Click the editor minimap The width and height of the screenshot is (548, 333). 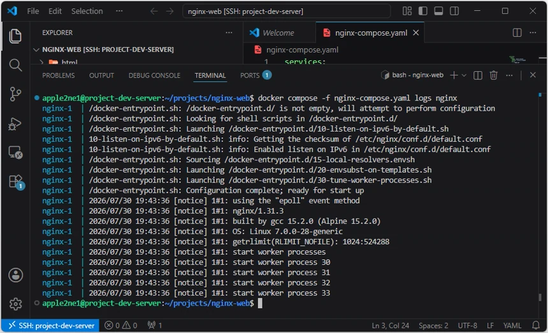(517, 60)
